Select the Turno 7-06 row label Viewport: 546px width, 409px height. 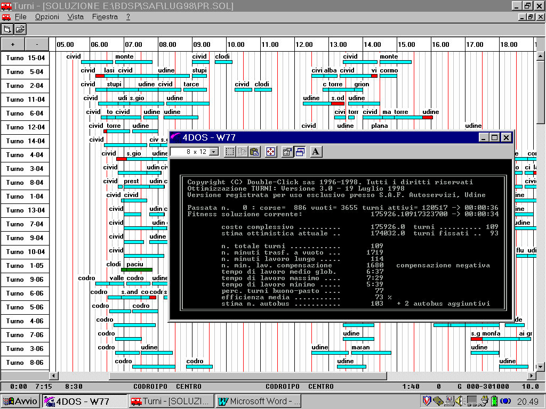25,335
